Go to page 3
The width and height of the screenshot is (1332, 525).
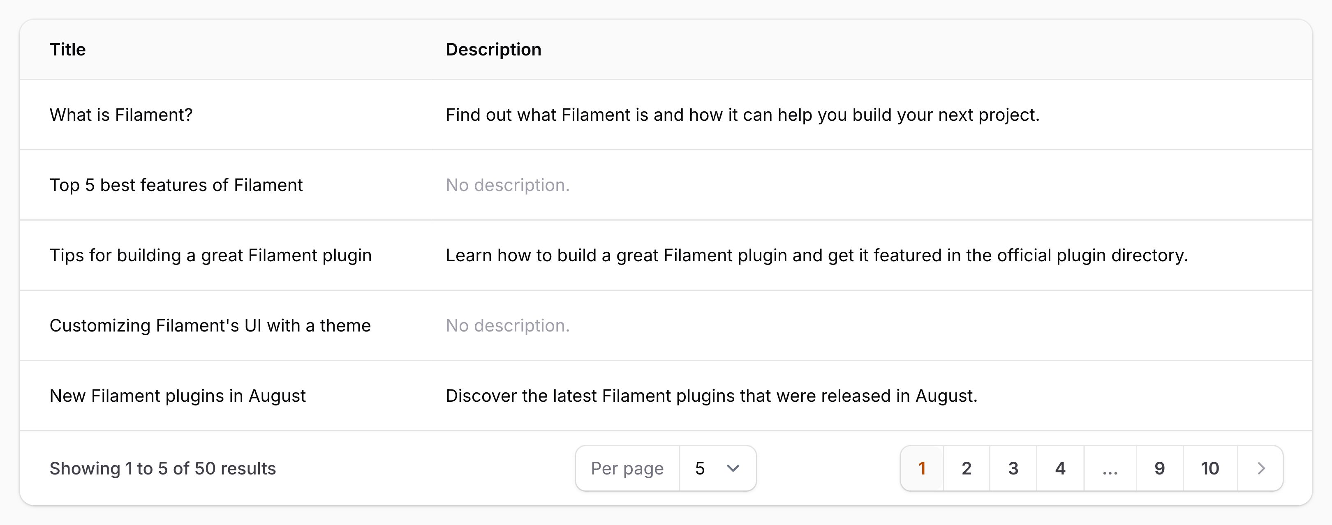pyautogui.click(x=1013, y=468)
